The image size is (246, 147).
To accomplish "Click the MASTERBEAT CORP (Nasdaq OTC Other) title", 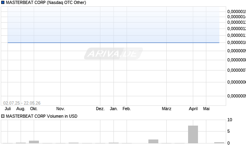I will [46, 2].
